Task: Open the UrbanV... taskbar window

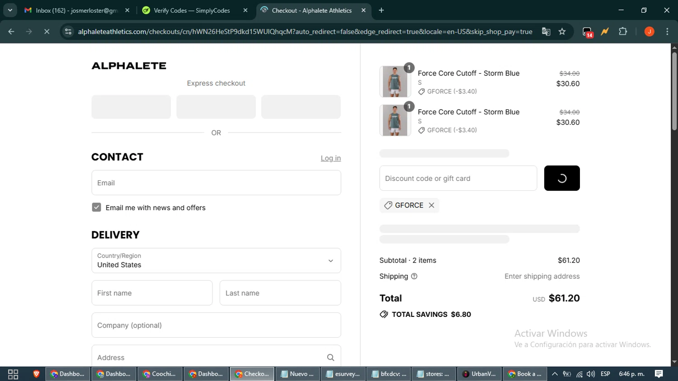Action: click(x=479, y=374)
